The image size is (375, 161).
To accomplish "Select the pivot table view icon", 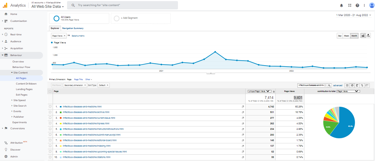I will point(367,86).
